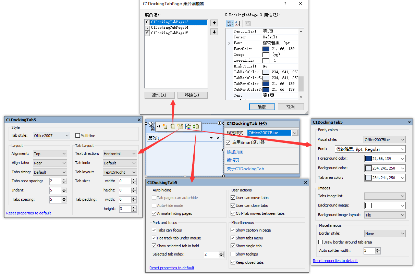
Task: Sort properties alphabetically
Action: 237,23
